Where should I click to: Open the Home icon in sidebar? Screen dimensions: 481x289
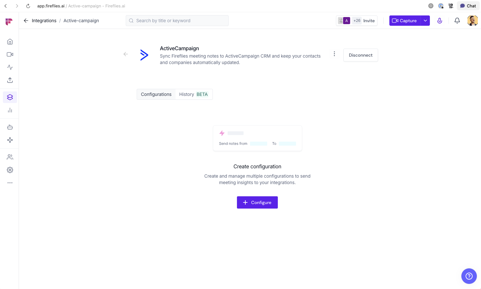tap(10, 42)
